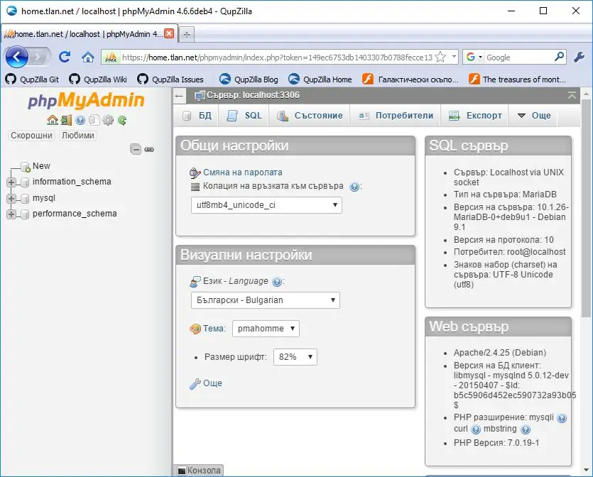Click the navigation panel settings gear icon
The height and width of the screenshot is (477, 593).
[108, 120]
